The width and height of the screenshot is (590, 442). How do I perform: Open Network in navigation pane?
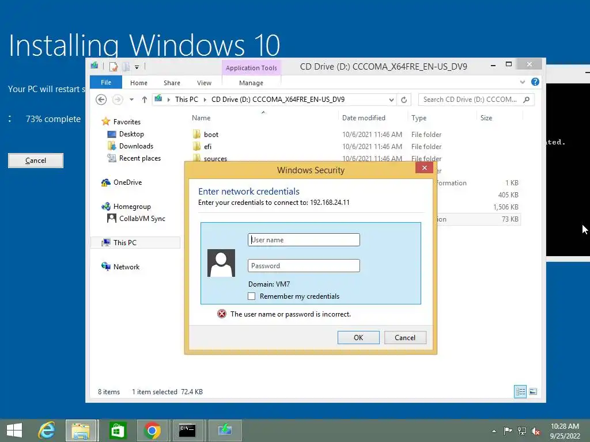pyautogui.click(x=126, y=267)
